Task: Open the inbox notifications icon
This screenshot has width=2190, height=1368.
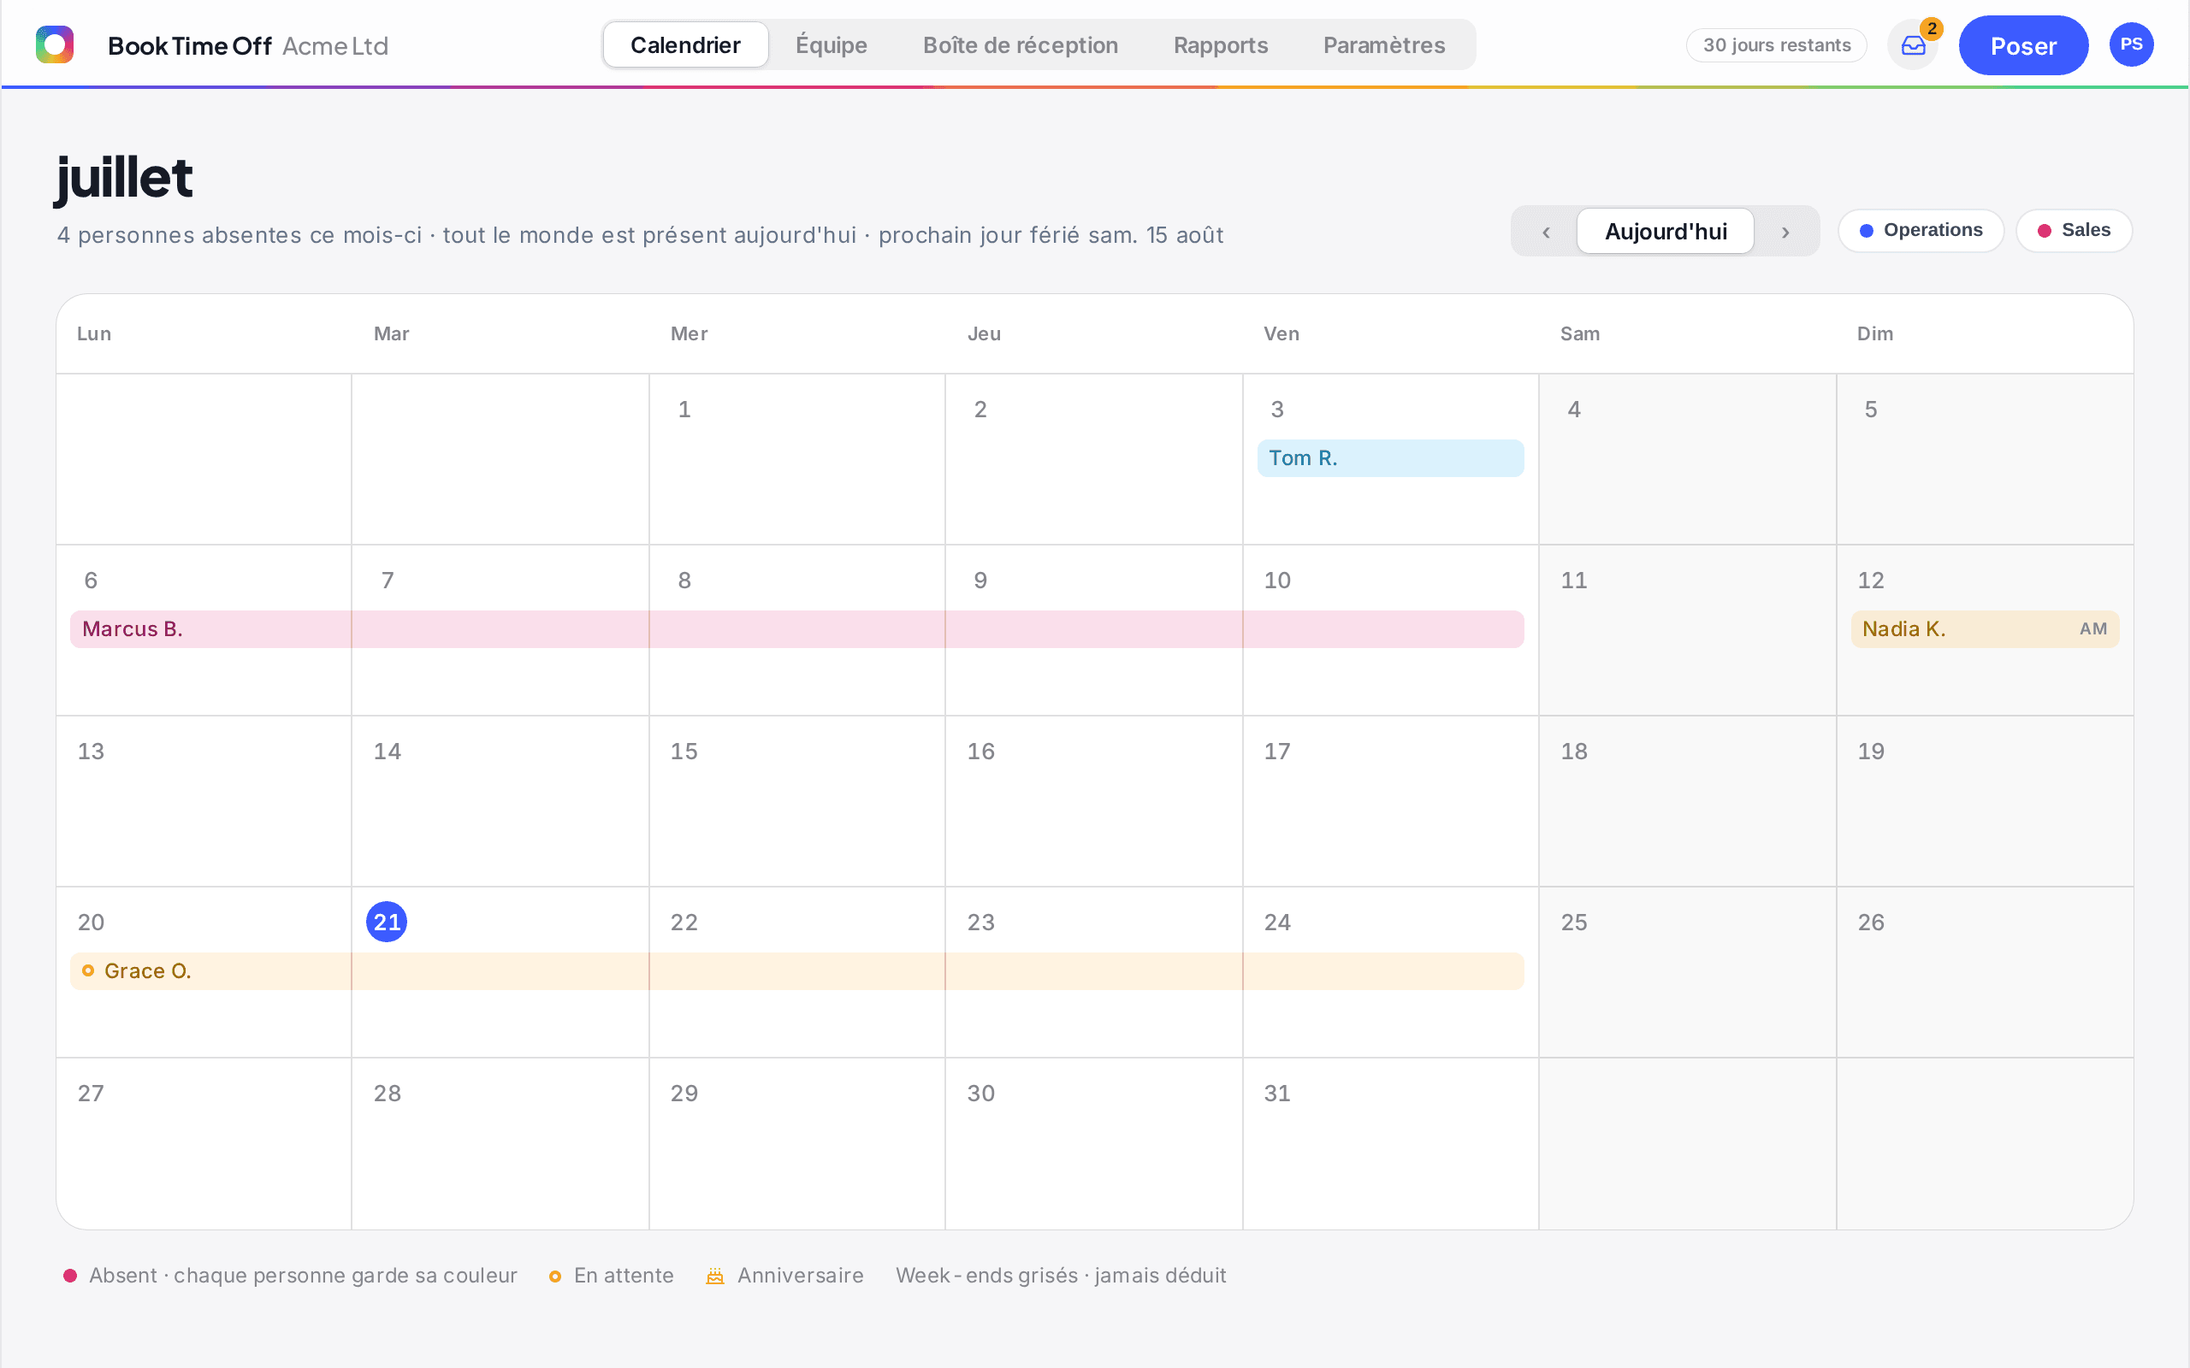Action: [x=1913, y=45]
